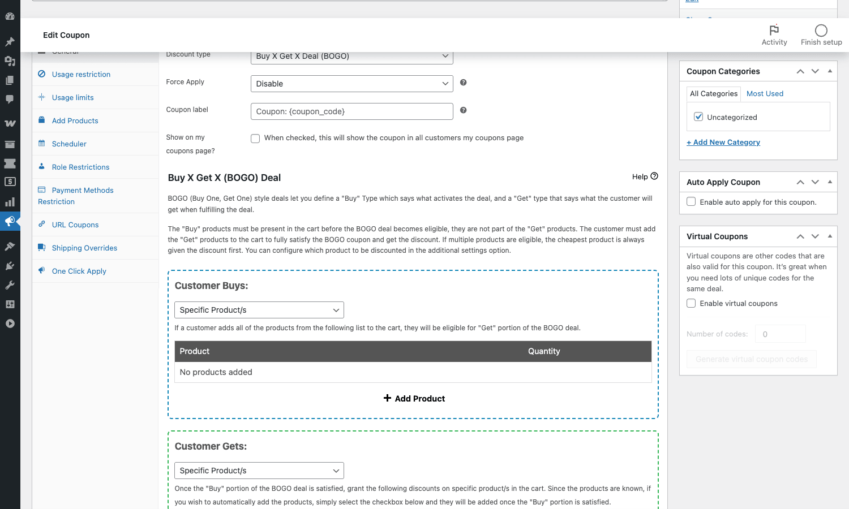This screenshot has width=849, height=509.
Task: Open the Add Products tab
Action: (95, 120)
